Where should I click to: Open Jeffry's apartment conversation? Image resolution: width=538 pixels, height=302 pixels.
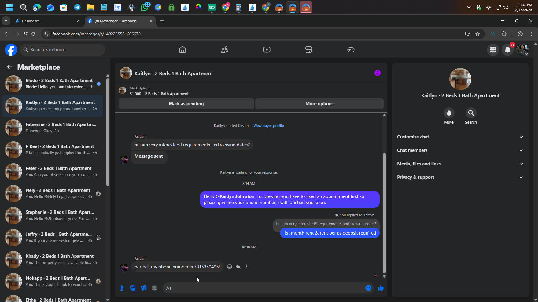pyautogui.click(x=53, y=237)
